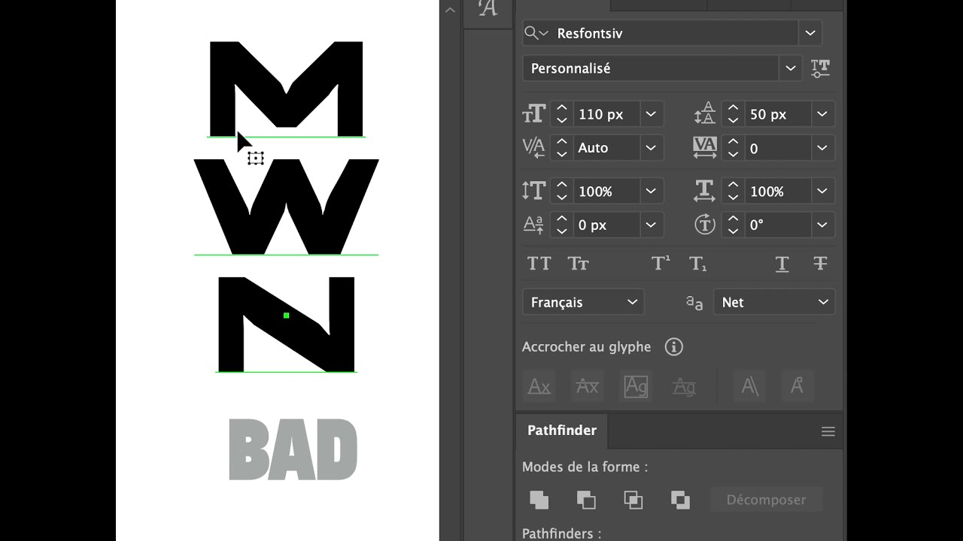Click the kerning V/A icon

(x=533, y=148)
